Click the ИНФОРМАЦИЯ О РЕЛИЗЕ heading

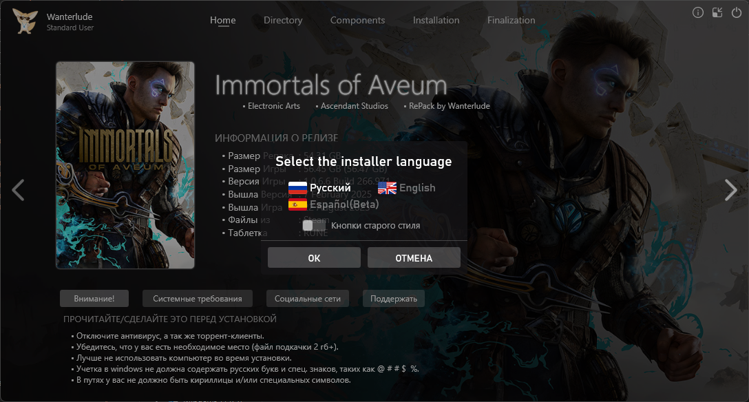[276, 138]
